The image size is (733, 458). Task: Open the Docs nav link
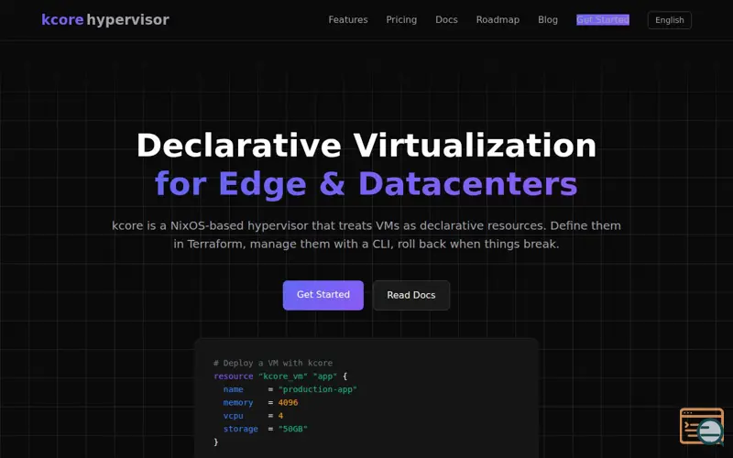[x=446, y=19]
